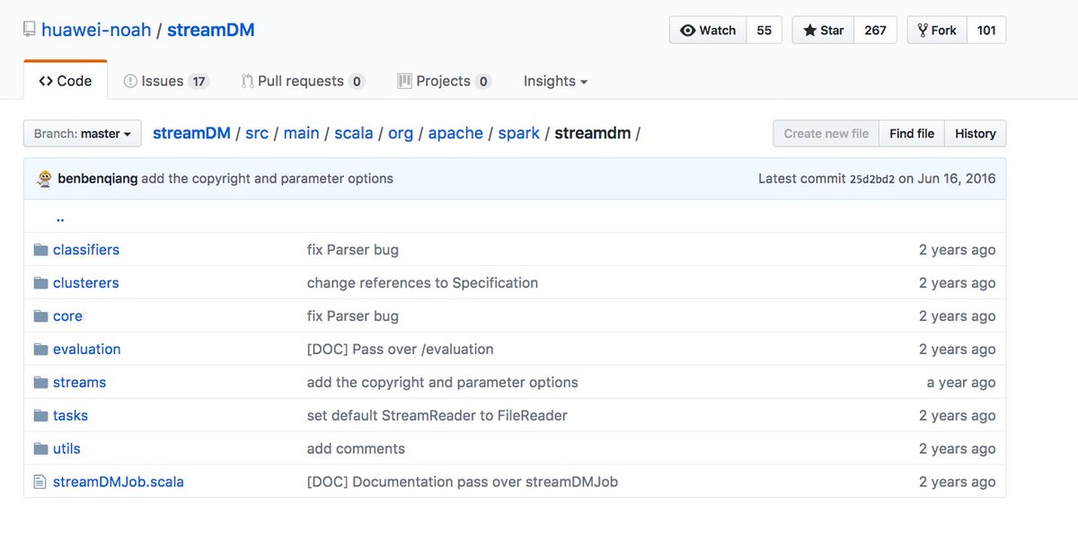The height and width of the screenshot is (541, 1078).
Task: View the 101 forks count
Action: 986,31
